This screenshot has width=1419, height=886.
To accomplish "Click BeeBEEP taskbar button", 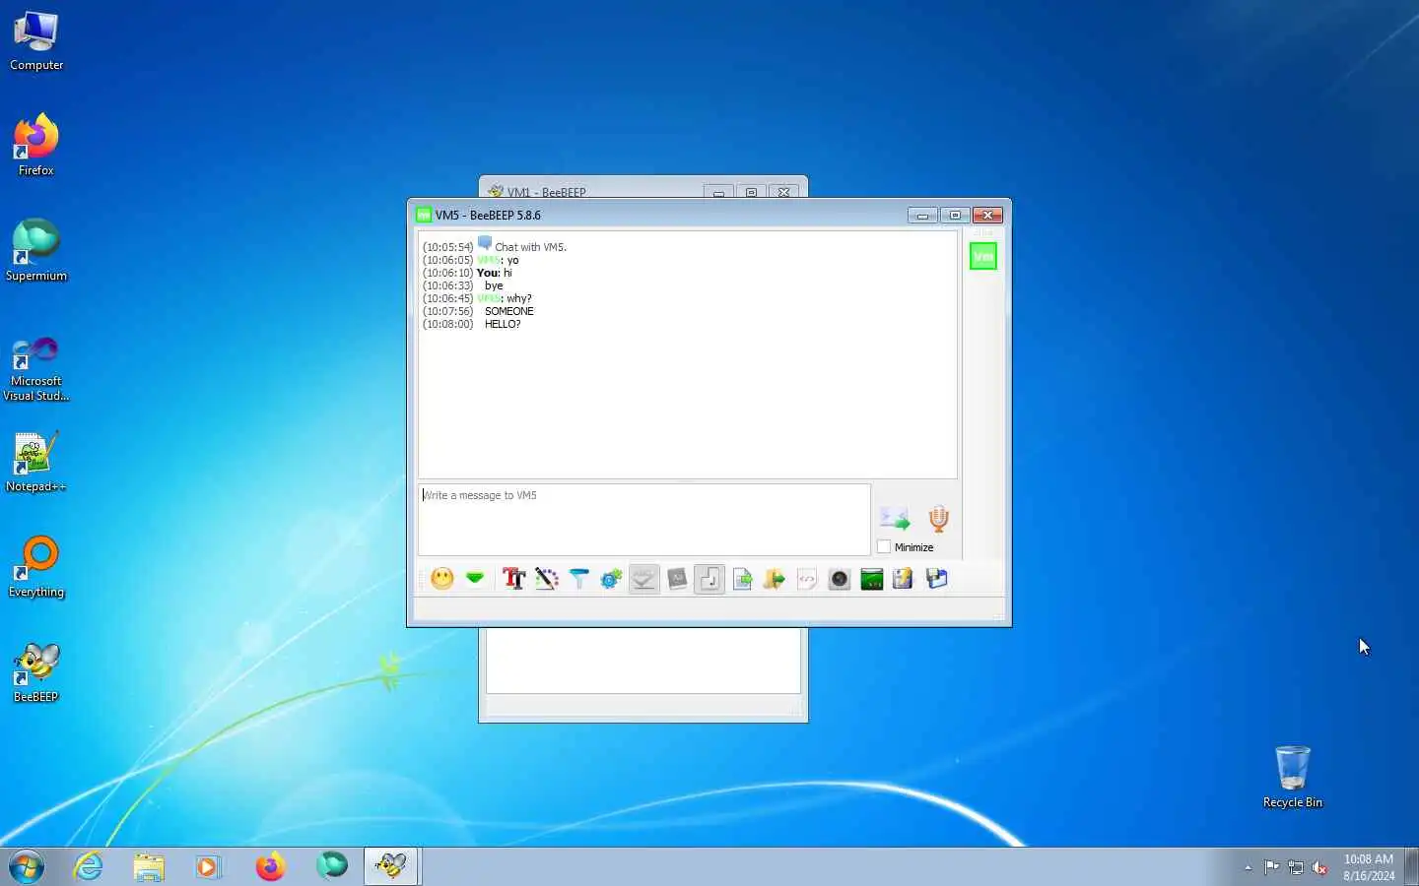I will (391, 866).
